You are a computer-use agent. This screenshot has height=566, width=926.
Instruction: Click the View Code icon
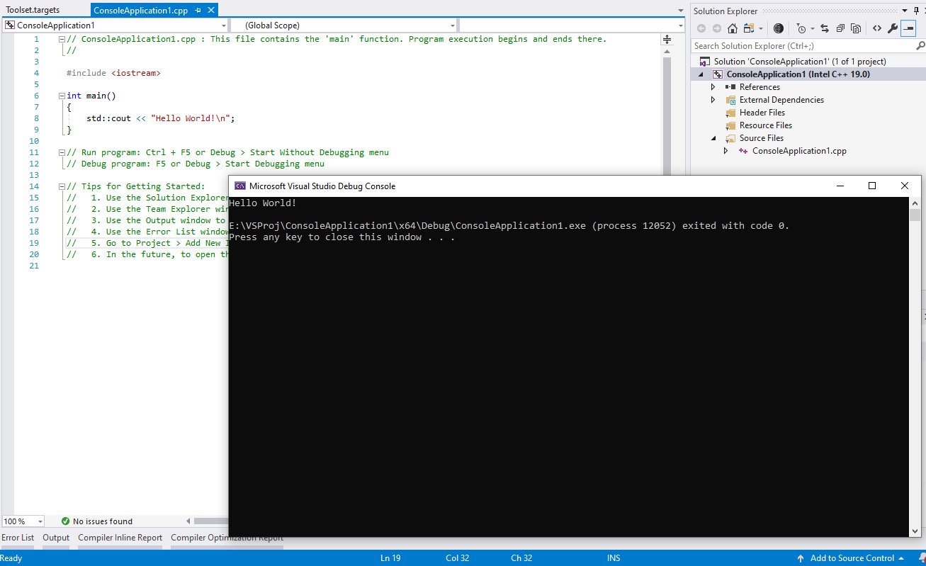(x=878, y=28)
